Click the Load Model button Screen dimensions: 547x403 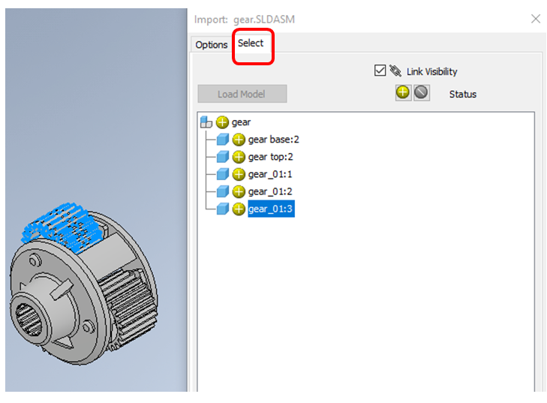pyautogui.click(x=242, y=94)
